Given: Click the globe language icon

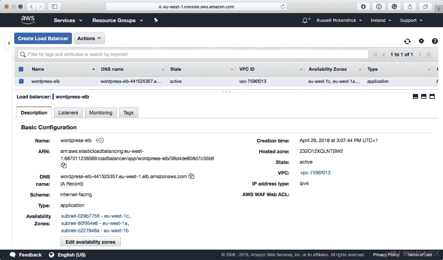Looking at the screenshot, I should [x=52, y=255].
